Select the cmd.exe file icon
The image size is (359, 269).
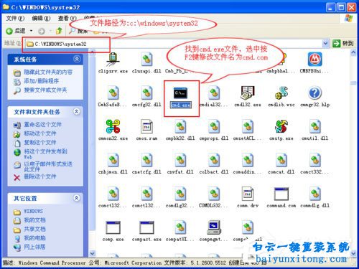pos(180,93)
